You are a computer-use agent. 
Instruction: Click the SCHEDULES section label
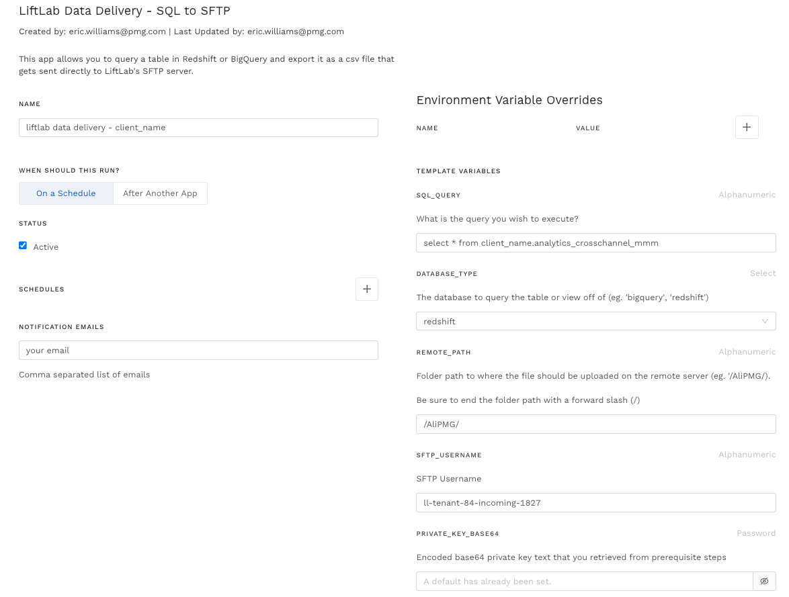point(42,289)
